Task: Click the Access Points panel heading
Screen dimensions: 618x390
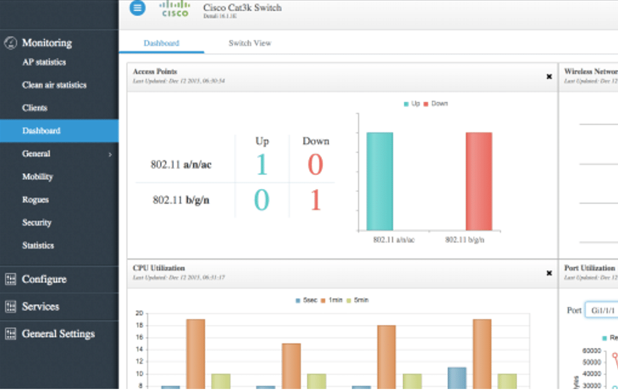Action: coord(155,72)
